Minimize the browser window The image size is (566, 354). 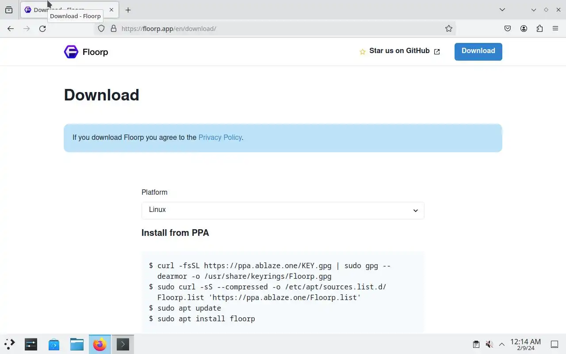pyautogui.click(x=534, y=10)
